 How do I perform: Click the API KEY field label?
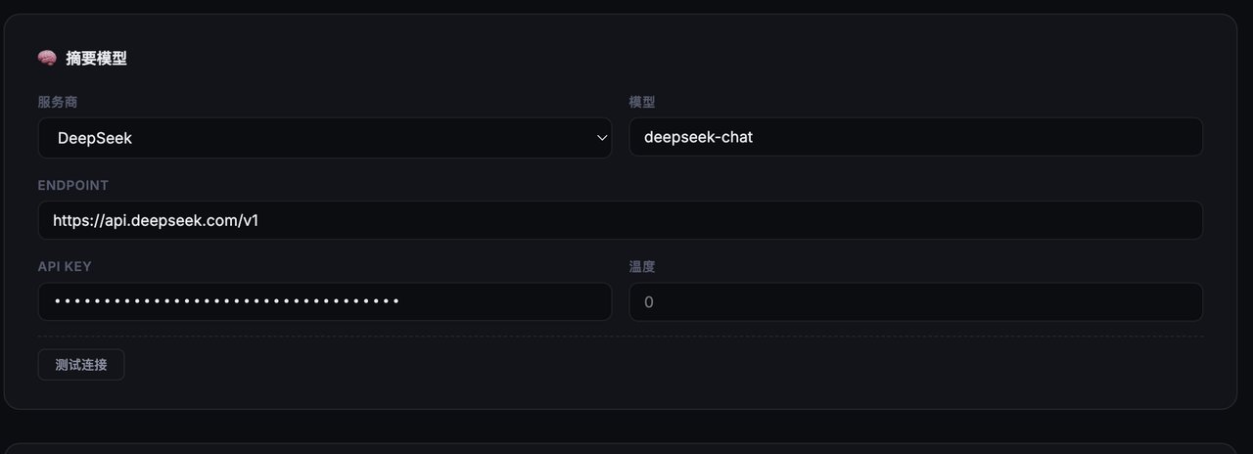[65, 266]
